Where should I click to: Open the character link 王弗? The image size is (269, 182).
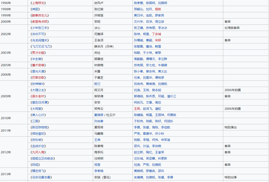(x=97, y=140)
